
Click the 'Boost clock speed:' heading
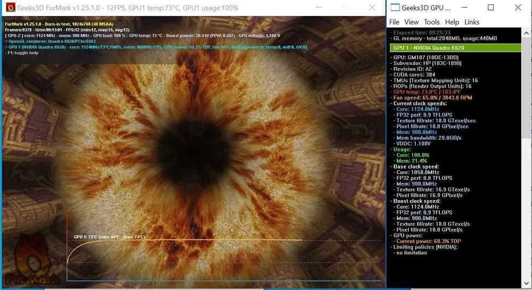(x=415, y=201)
